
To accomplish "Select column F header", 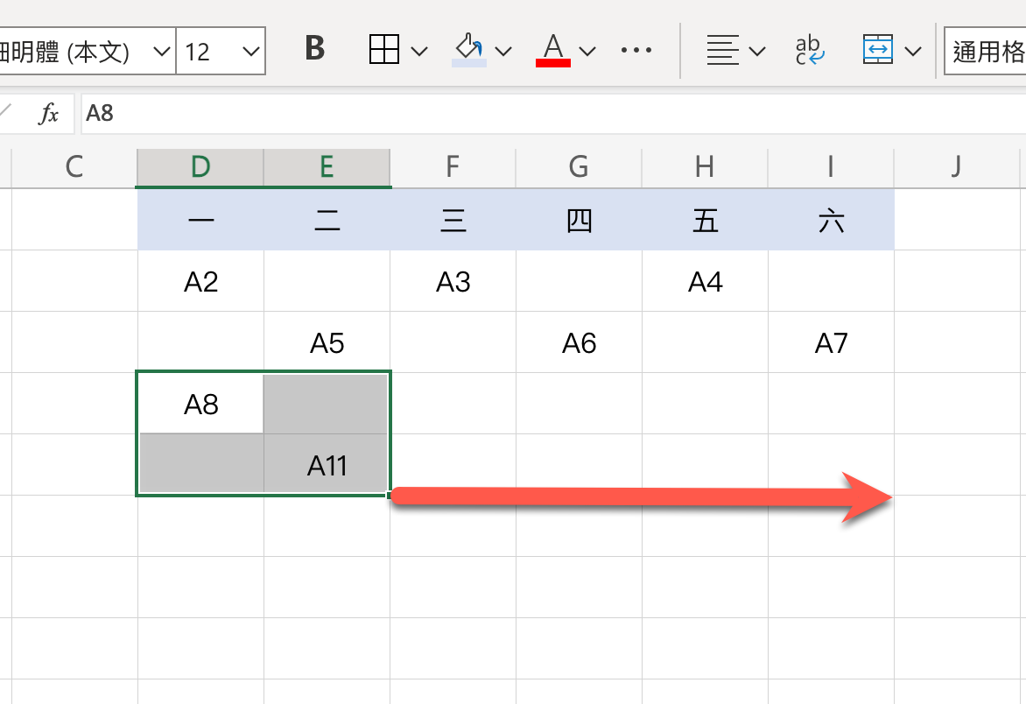I will tap(453, 166).
